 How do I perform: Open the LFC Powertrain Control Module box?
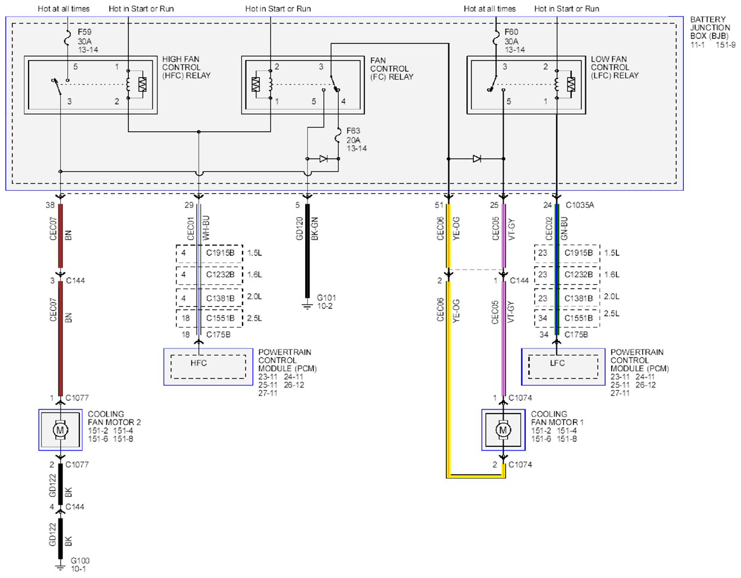(x=563, y=367)
